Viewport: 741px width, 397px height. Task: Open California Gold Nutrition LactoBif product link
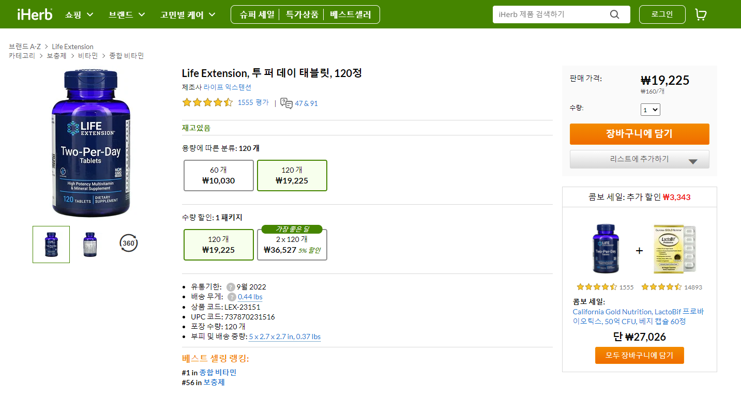[638, 316]
